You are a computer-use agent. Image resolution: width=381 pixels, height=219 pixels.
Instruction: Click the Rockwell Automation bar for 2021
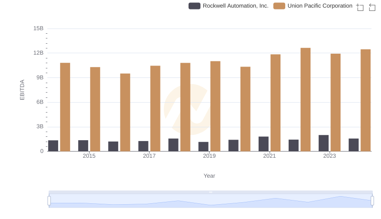click(x=264, y=144)
